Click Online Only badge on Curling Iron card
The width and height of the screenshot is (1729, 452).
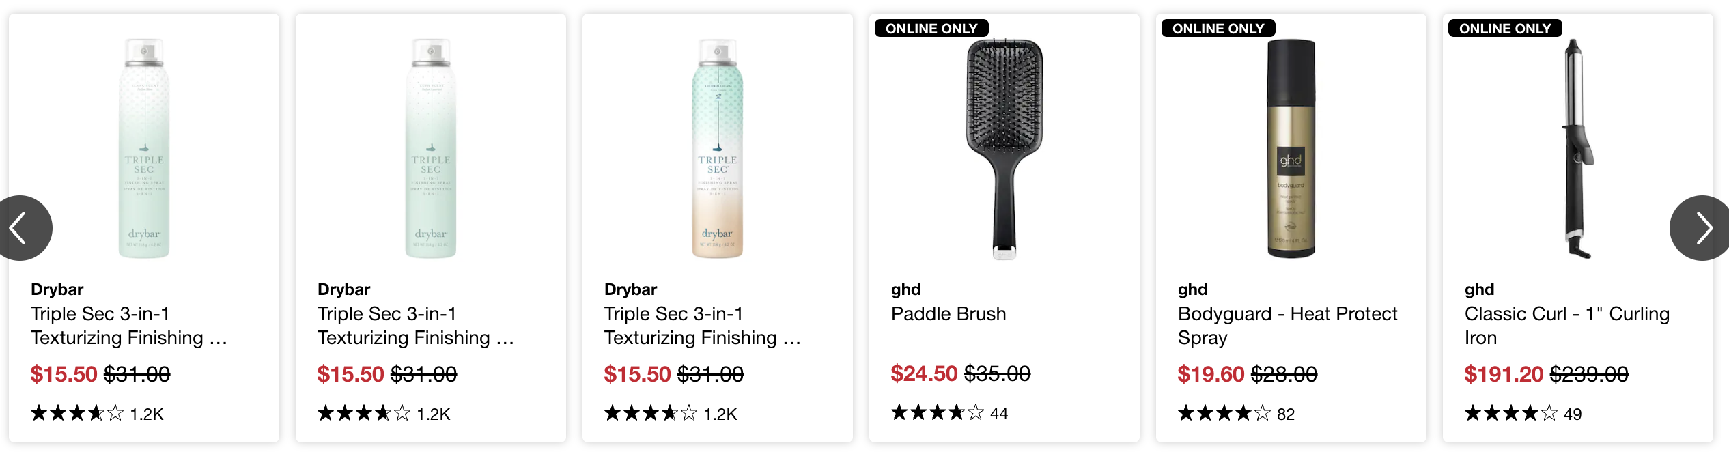pos(1505,29)
